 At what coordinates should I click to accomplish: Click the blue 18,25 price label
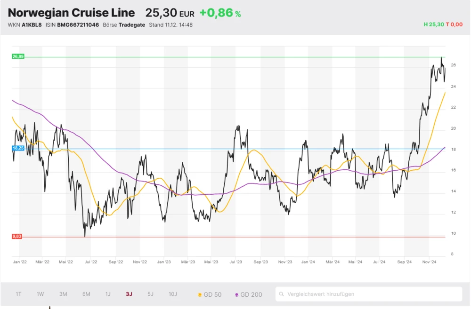17,148
